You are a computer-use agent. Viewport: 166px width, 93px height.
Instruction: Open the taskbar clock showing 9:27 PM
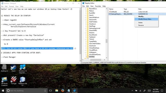pyautogui.click(x=156, y=91)
